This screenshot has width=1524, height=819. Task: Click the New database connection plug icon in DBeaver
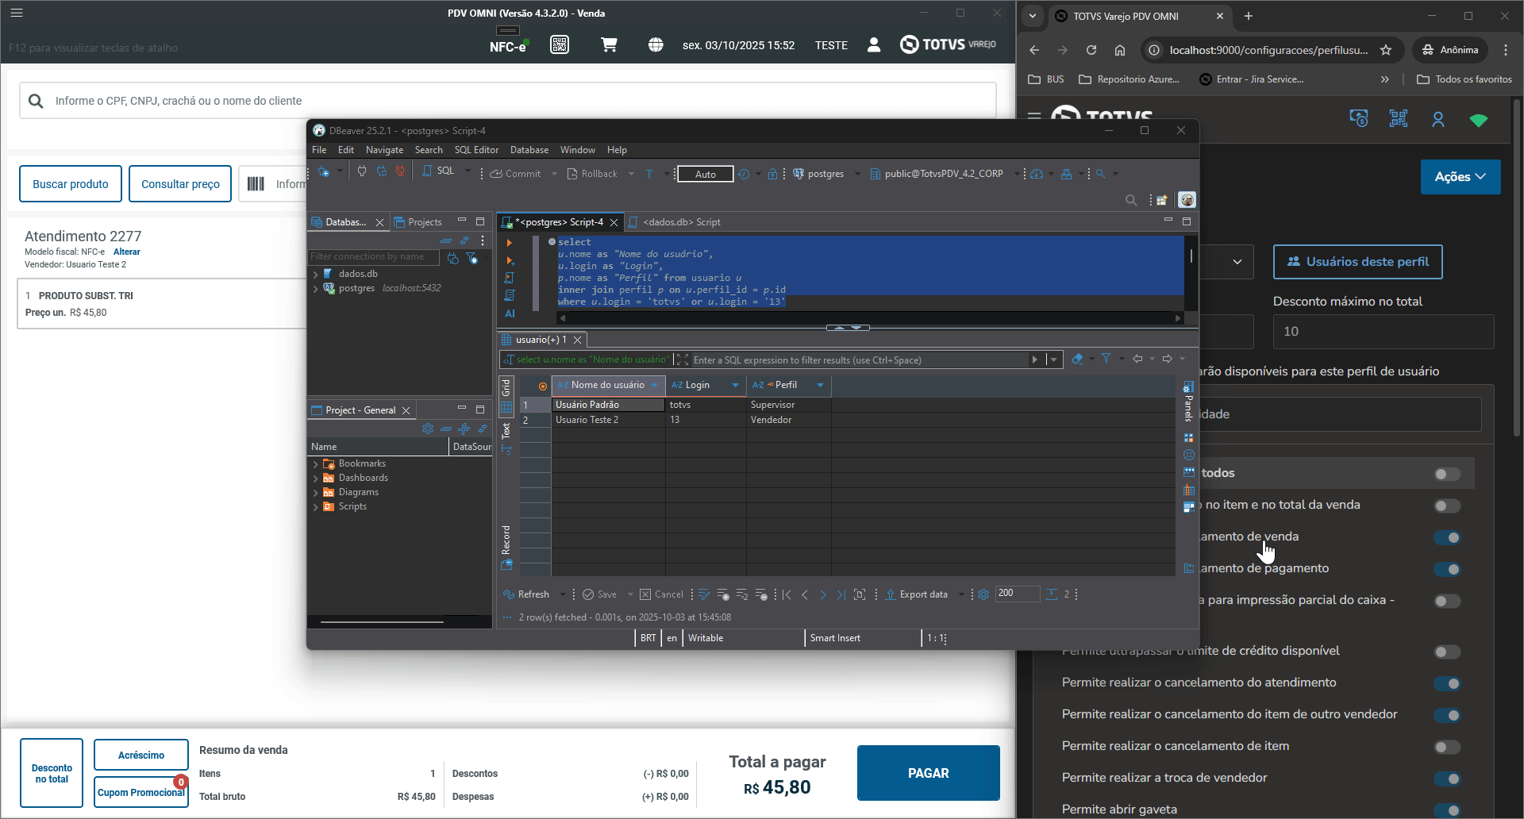click(324, 172)
